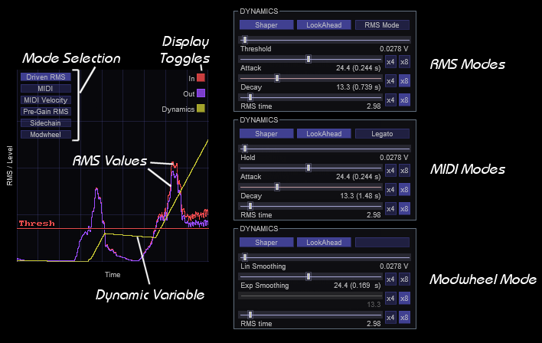Screen dimensions: 542x343
Task: Toggle the red In display swatch
Action: pos(201,77)
